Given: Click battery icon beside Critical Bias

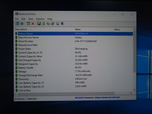Looking at the screenshot, I should tap(16, 90).
